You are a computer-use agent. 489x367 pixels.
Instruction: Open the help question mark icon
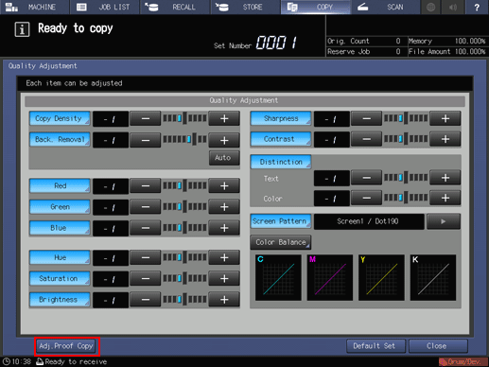(477, 7)
